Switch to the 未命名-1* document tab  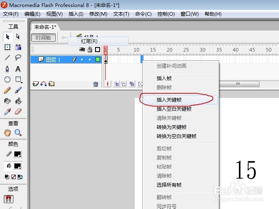point(45,27)
